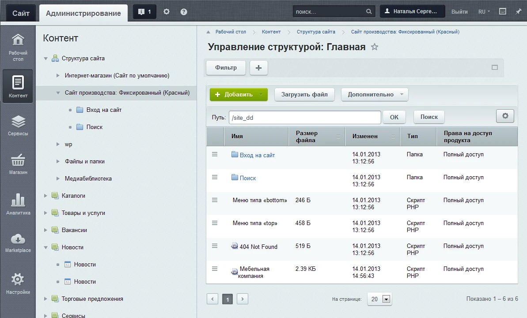Viewport: 527px width, 318px height.
Task: Collapse the filter panel icon
Action: coord(495,67)
